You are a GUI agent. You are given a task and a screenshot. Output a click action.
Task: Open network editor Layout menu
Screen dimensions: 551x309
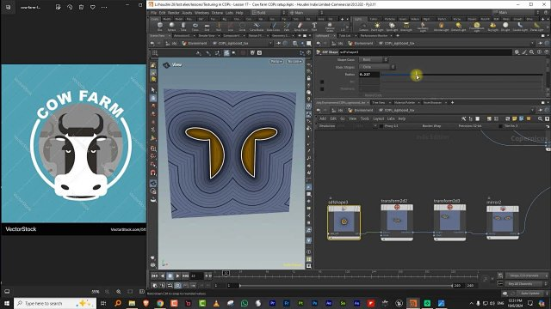point(379,118)
